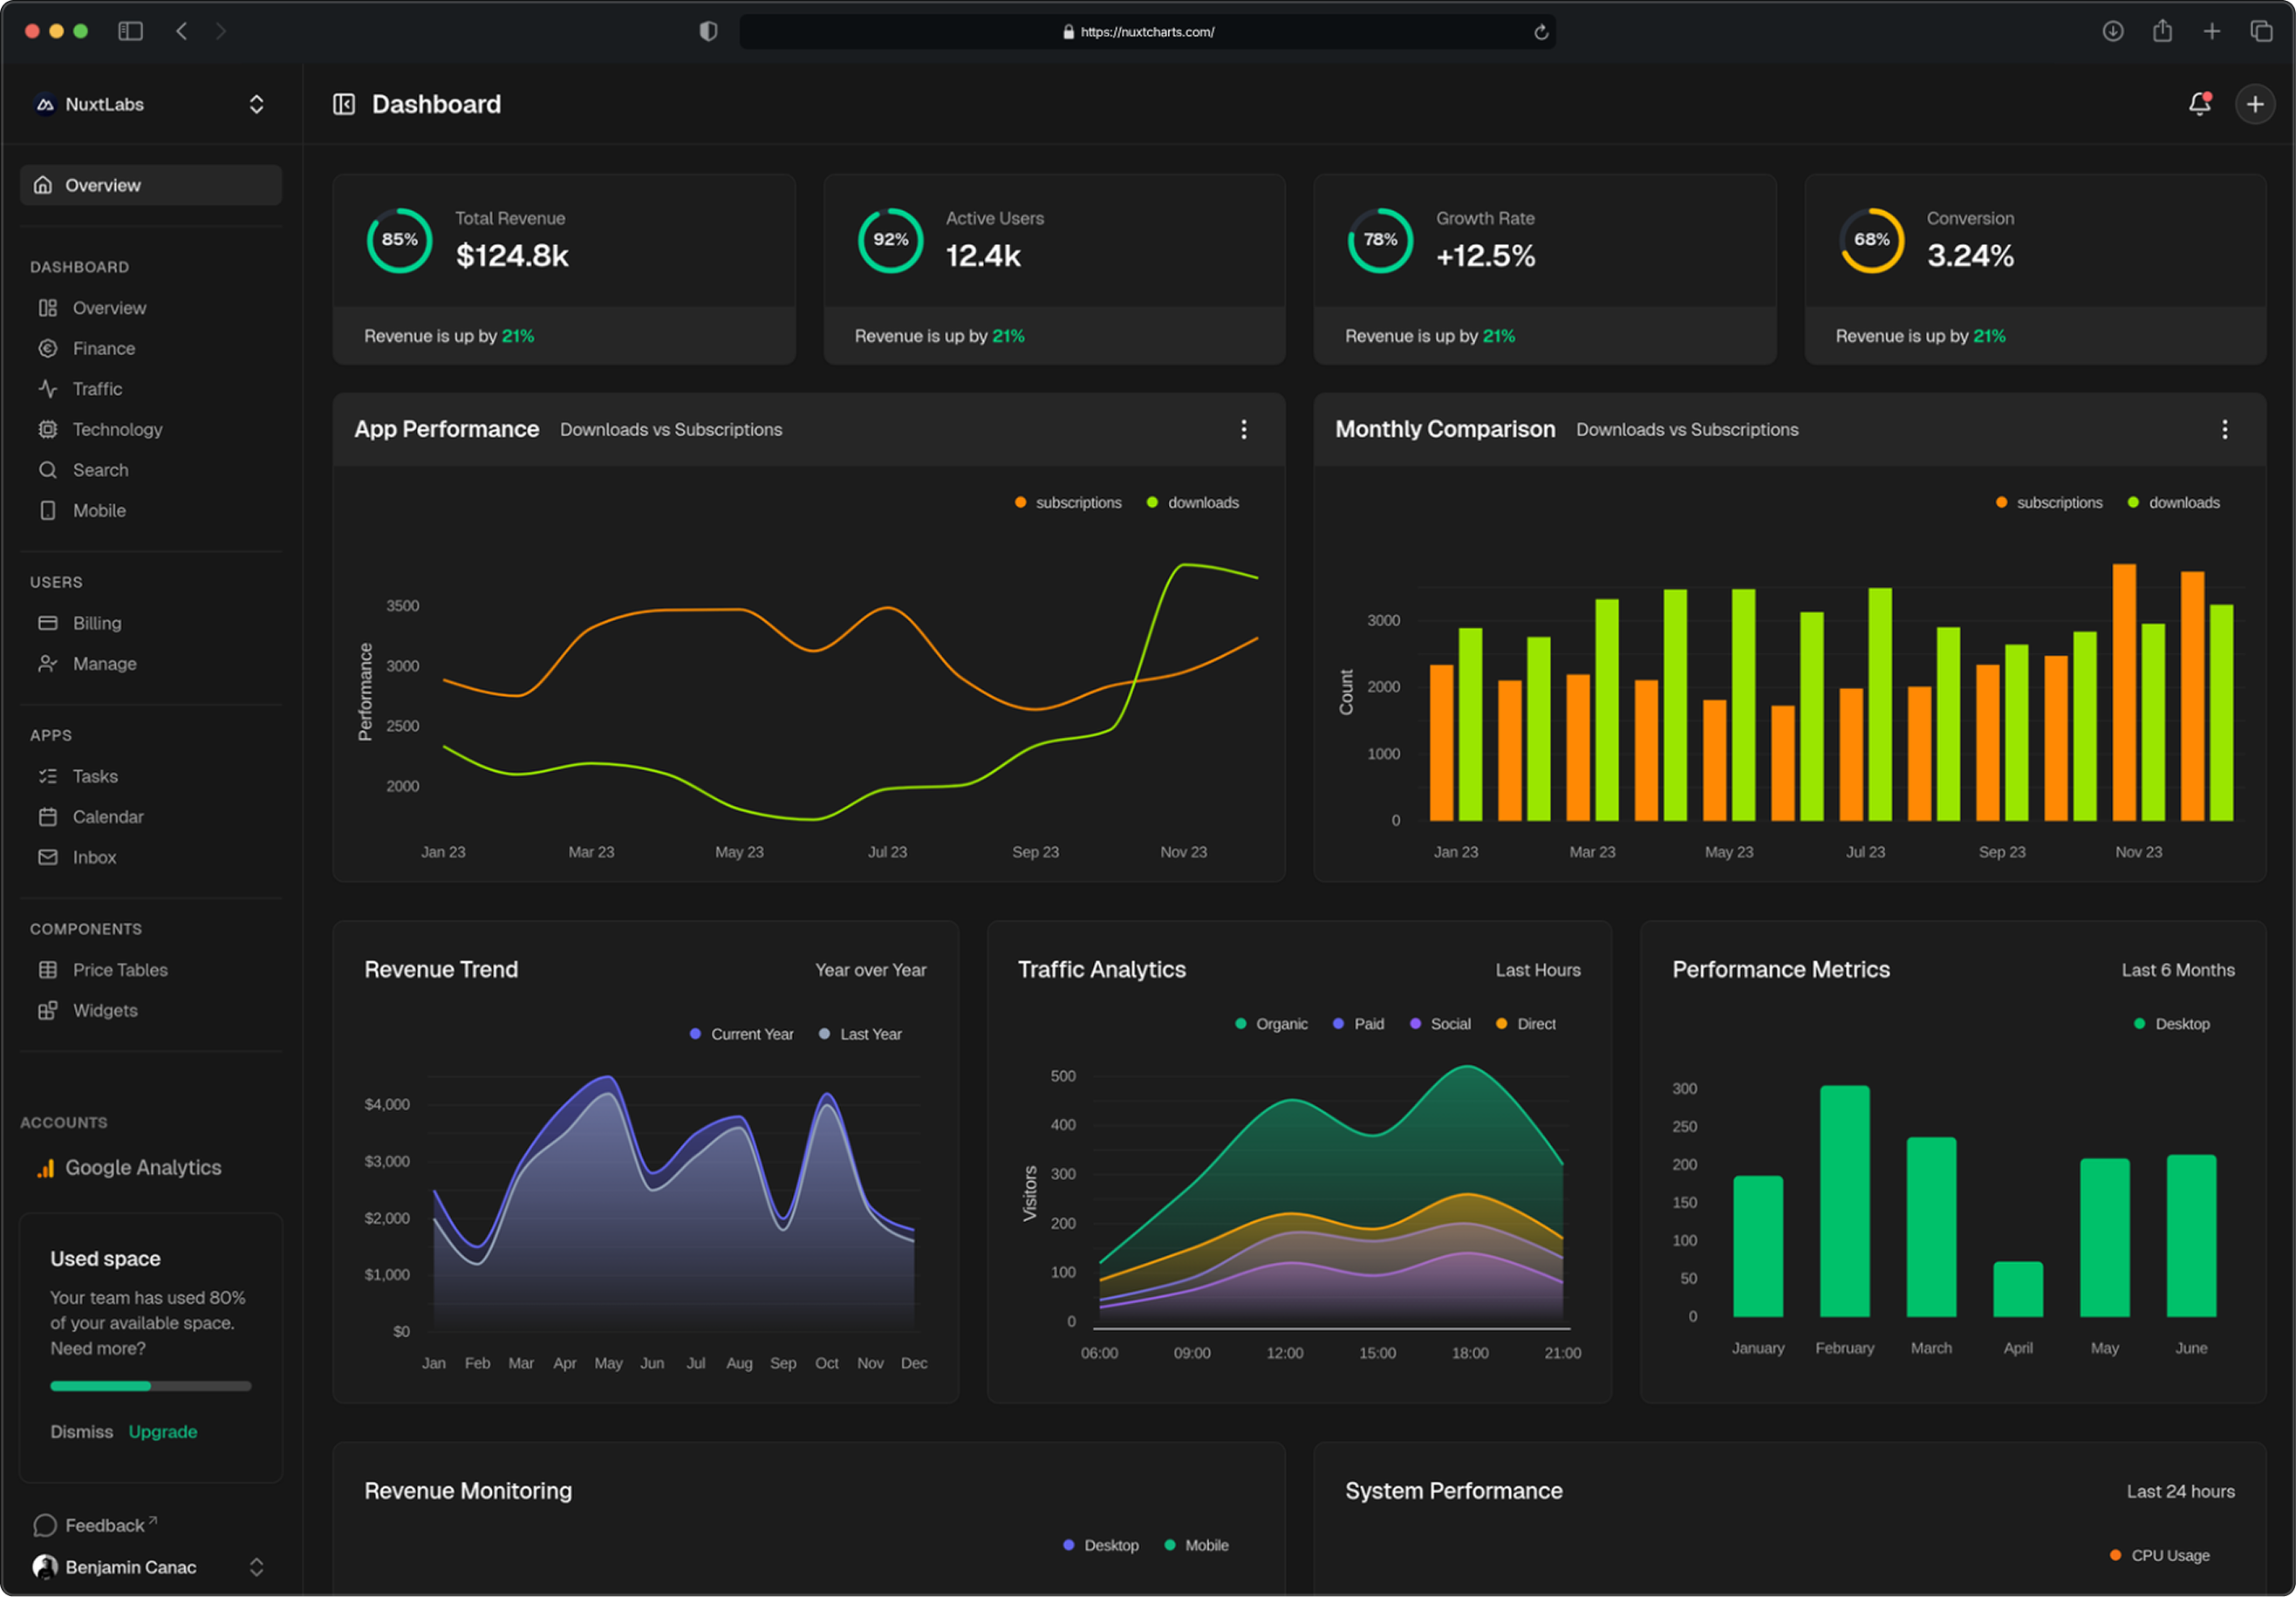Open the Finance sidebar item

[x=103, y=348]
